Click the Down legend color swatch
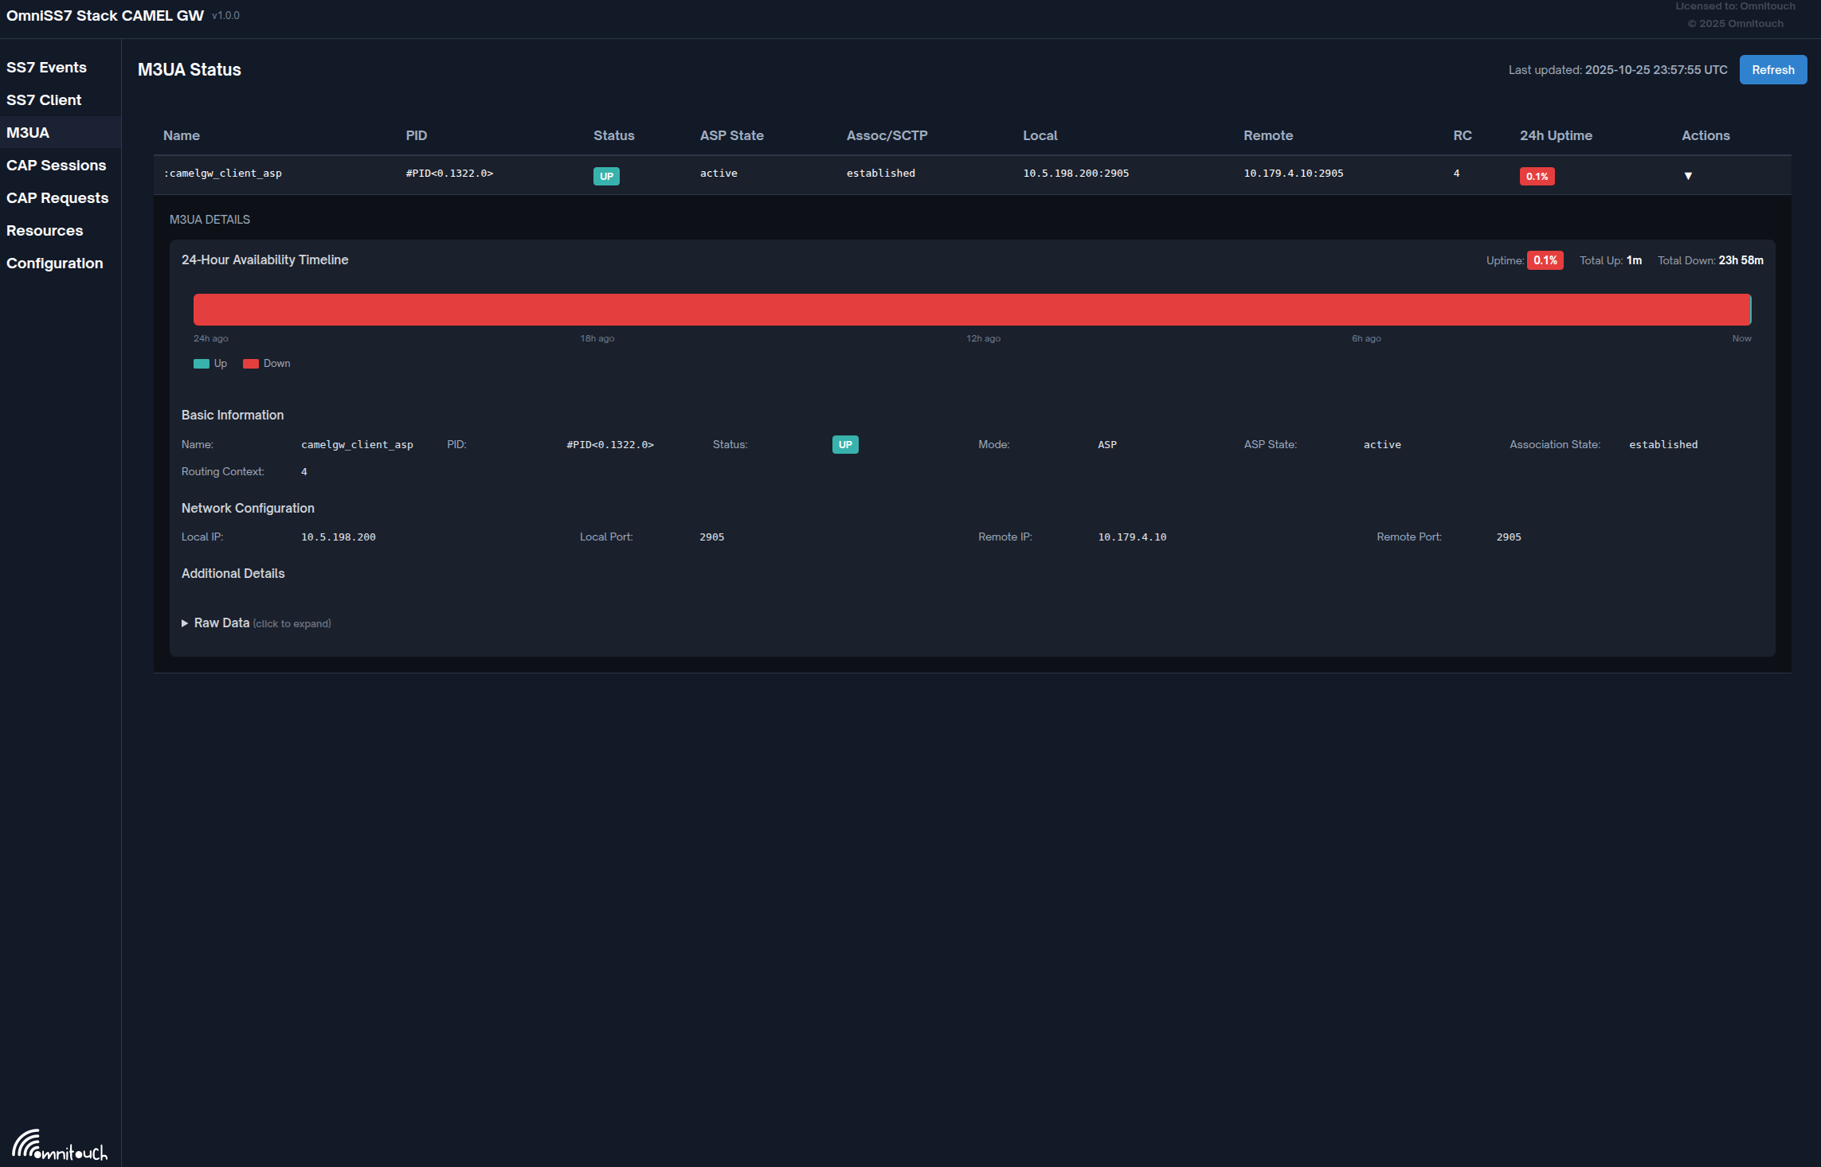The image size is (1821, 1167). coord(251,364)
